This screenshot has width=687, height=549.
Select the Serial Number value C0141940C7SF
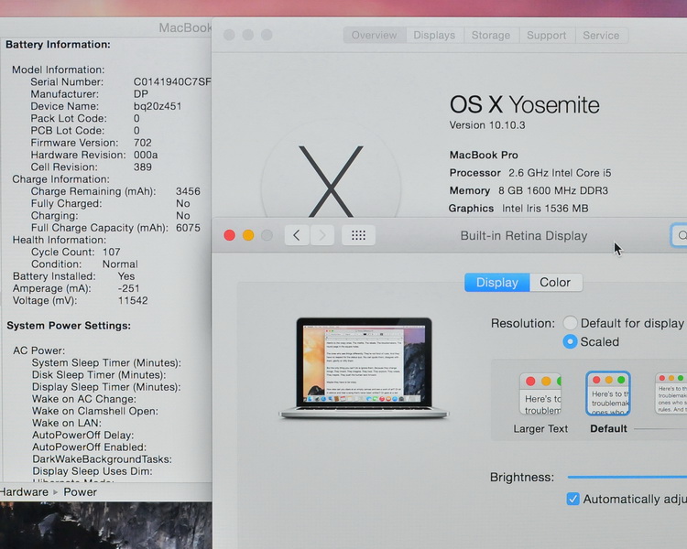tap(172, 81)
